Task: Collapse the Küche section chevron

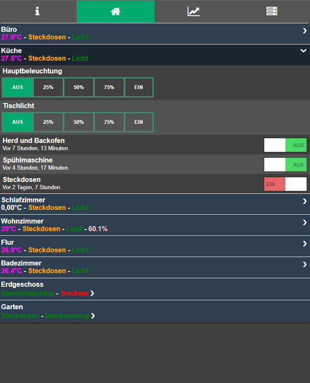Action: pos(303,51)
